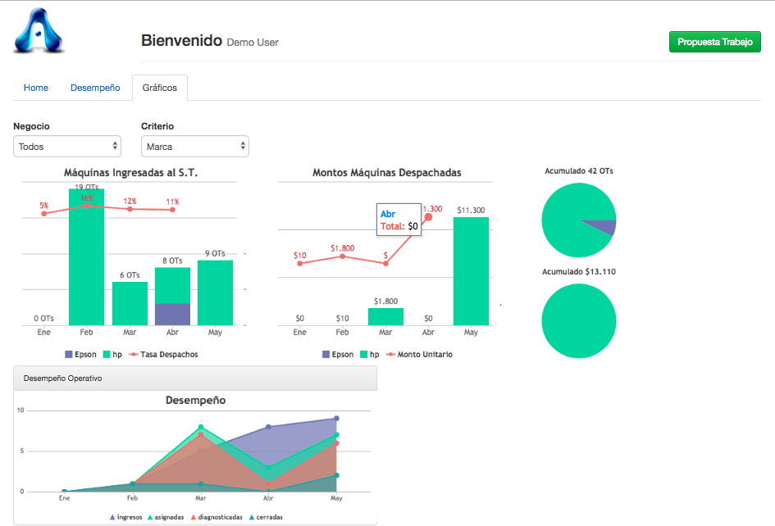Switch to the Desempeño tab
This screenshot has height=526, width=775.
pos(95,88)
